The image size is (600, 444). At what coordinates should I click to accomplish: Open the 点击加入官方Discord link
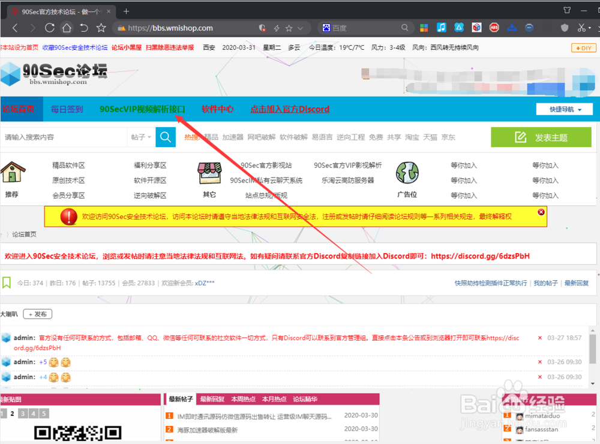pyautogui.click(x=289, y=109)
